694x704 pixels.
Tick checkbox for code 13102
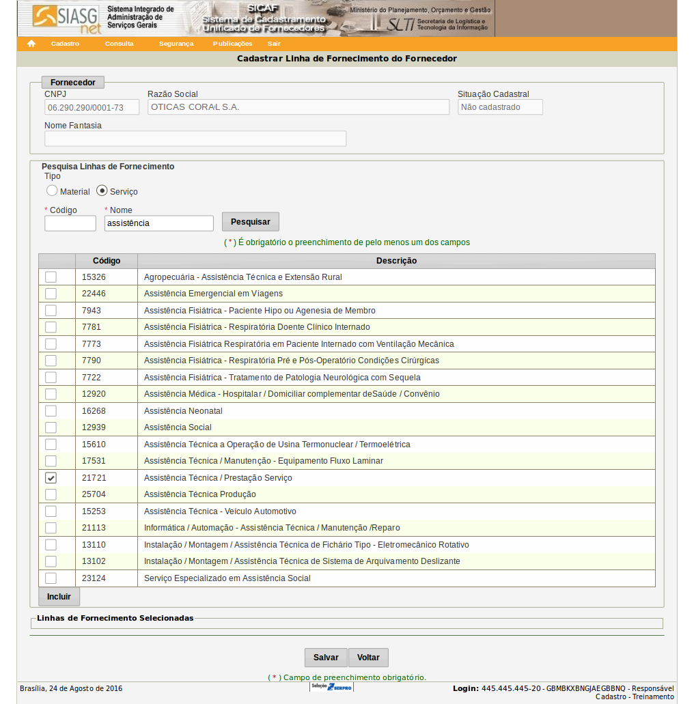pos(51,561)
